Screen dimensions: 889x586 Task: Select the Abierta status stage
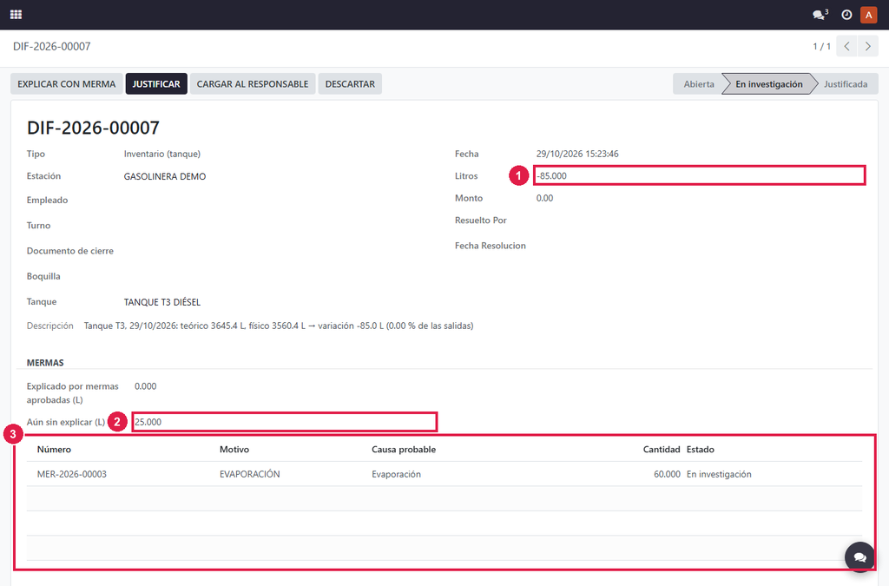pos(699,84)
